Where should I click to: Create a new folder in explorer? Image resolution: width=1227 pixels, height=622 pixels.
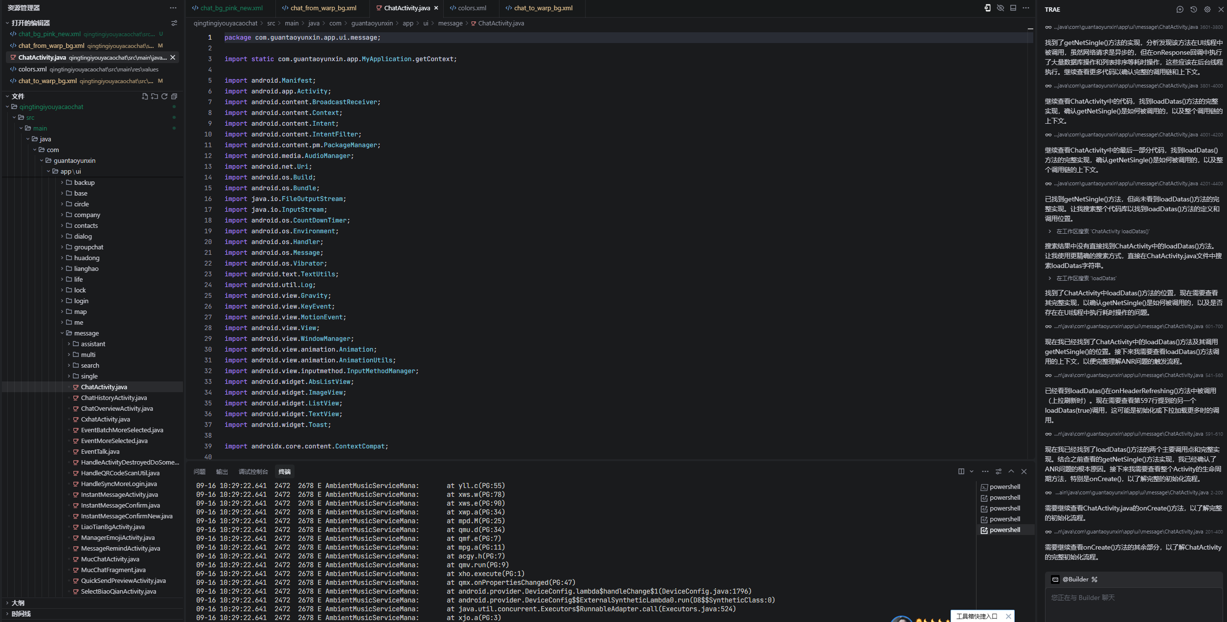pos(155,96)
